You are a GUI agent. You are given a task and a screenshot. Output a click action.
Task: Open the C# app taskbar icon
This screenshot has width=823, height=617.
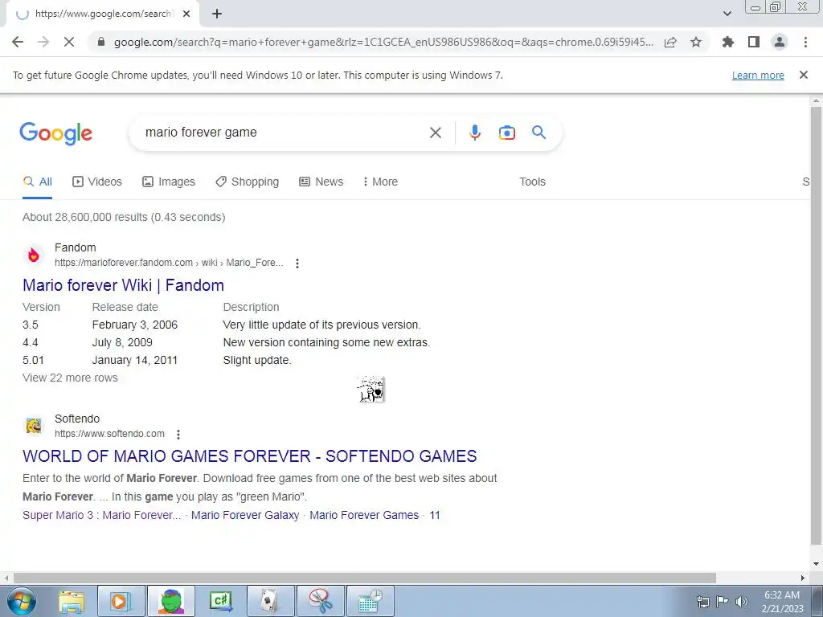click(221, 601)
